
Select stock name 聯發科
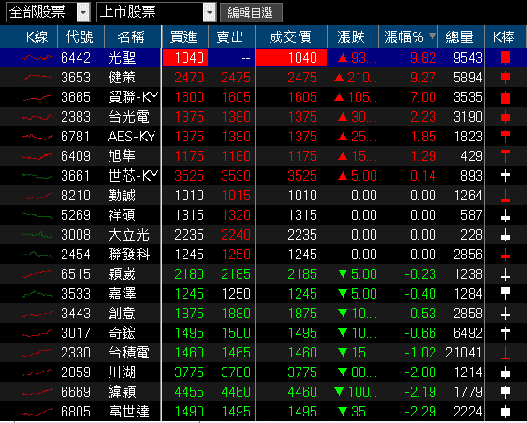tap(129, 255)
